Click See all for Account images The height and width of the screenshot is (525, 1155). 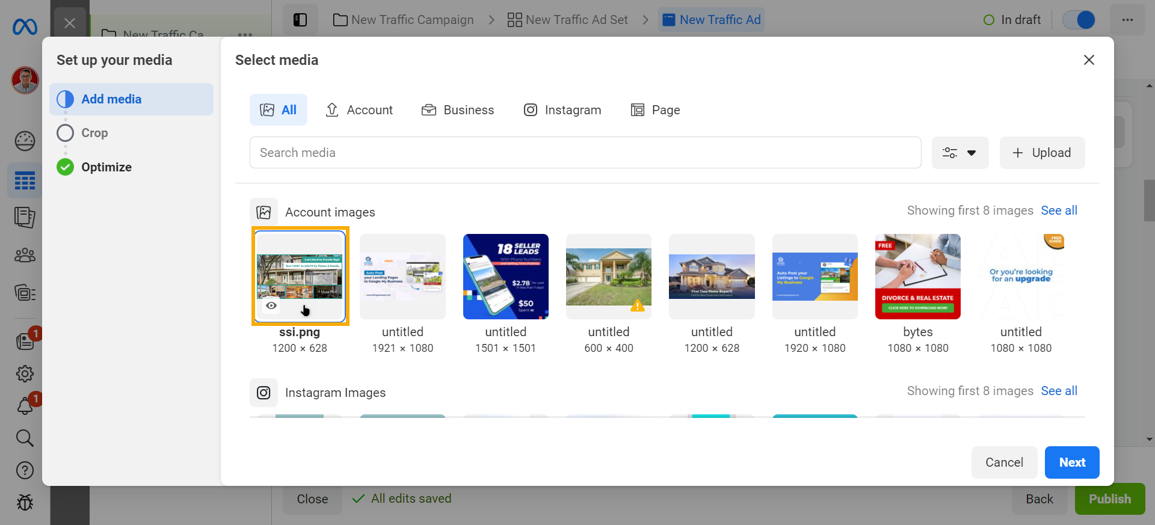[x=1059, y=210]
